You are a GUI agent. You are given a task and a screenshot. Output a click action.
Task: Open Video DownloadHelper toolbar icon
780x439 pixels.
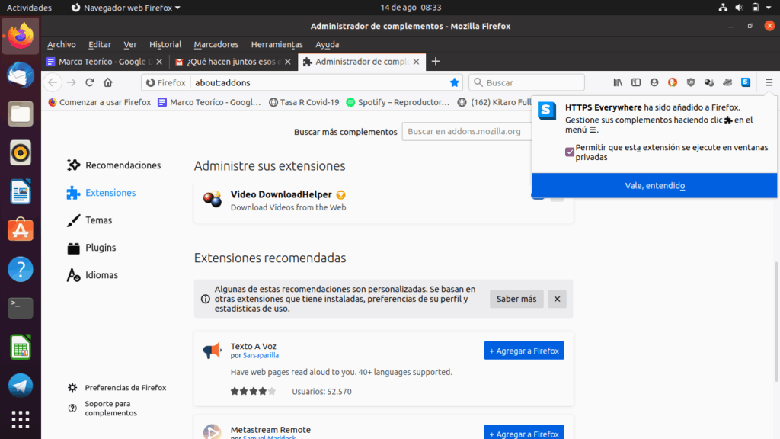pyautogui.click(x=709, y=82)
